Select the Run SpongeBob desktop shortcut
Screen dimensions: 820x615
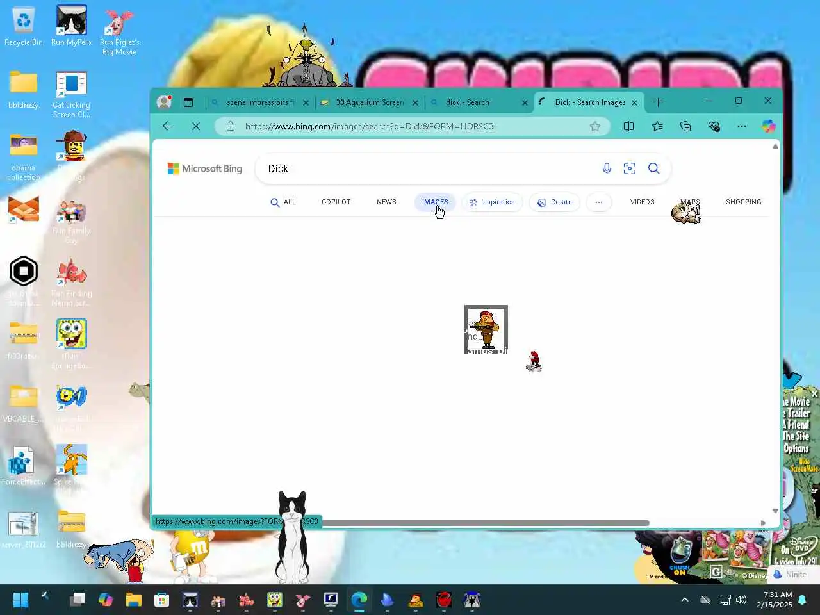pyautogui.click(x=71, y=345)
